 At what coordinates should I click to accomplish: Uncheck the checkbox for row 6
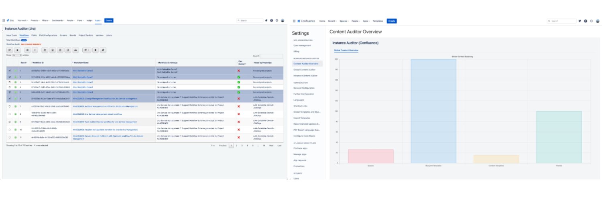pyautogui.click(x=10, y=98)
